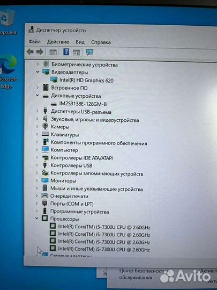The width and height of the screenshot is (217, 290).
Task: Scan for hardware changes monitor icon
Action: [x=89, y=52]
